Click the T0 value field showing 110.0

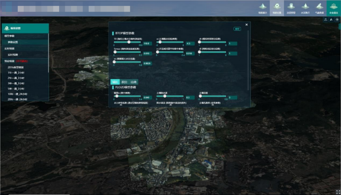pyautogui.click(x=148, y=44)
